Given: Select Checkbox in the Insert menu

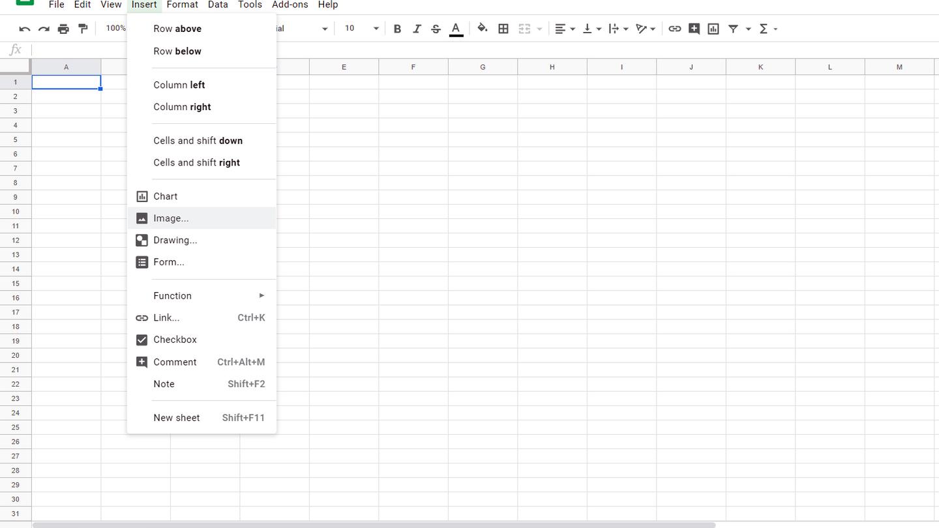Looking at the screenshot, I should tap(175, 340).
